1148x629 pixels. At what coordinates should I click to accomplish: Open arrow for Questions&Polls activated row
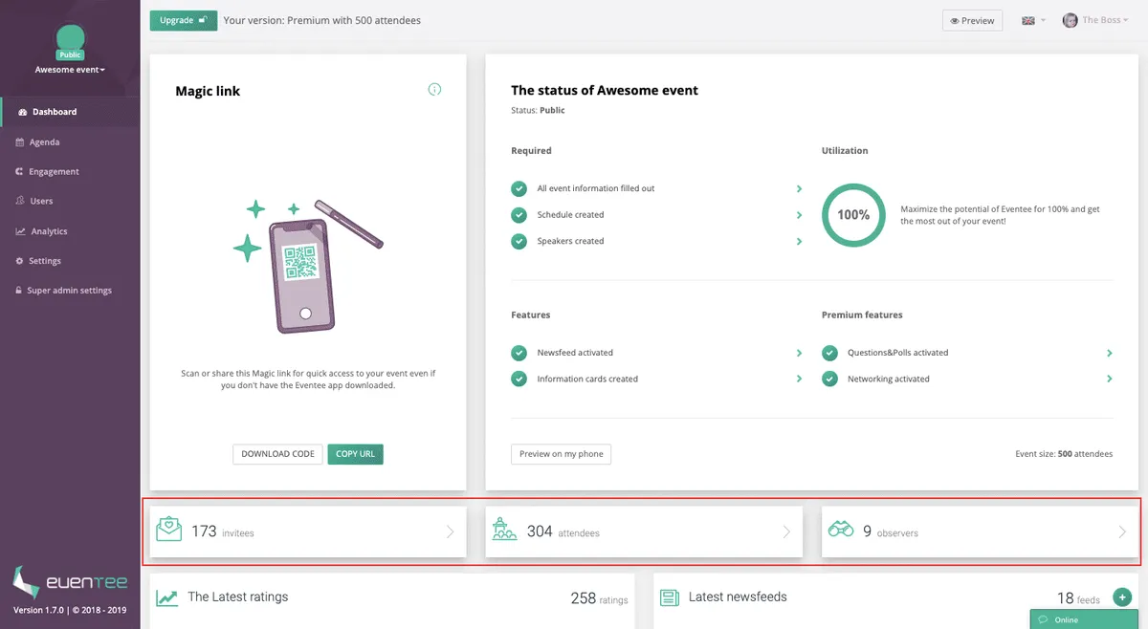pos(1110,353)
